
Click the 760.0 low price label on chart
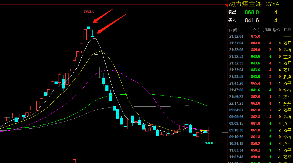coord(208,143)
